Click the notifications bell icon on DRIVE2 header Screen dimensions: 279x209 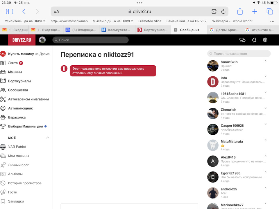point(254,40)
